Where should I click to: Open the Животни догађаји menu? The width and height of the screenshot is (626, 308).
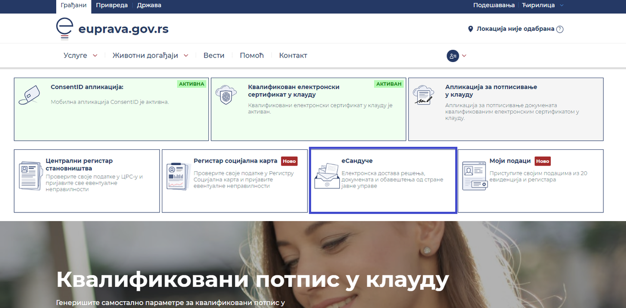pyautogui.click(x=145, y=56)
